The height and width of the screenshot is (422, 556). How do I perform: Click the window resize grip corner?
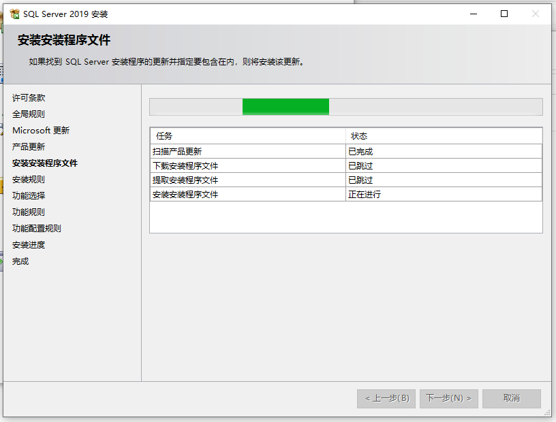tap(548, 412)
